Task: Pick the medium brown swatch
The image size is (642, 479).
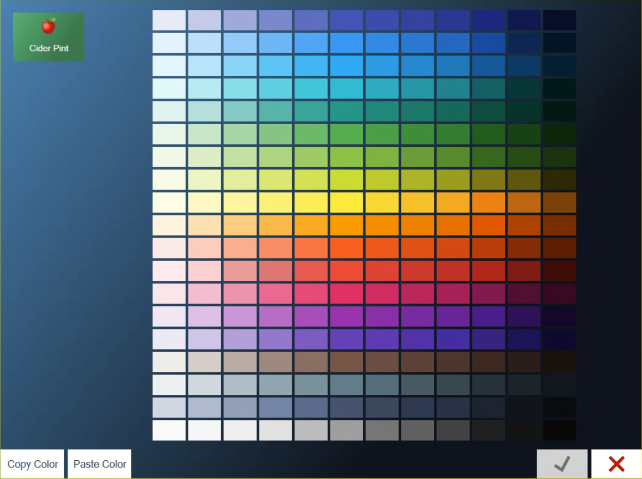Action: click(347, 362)
